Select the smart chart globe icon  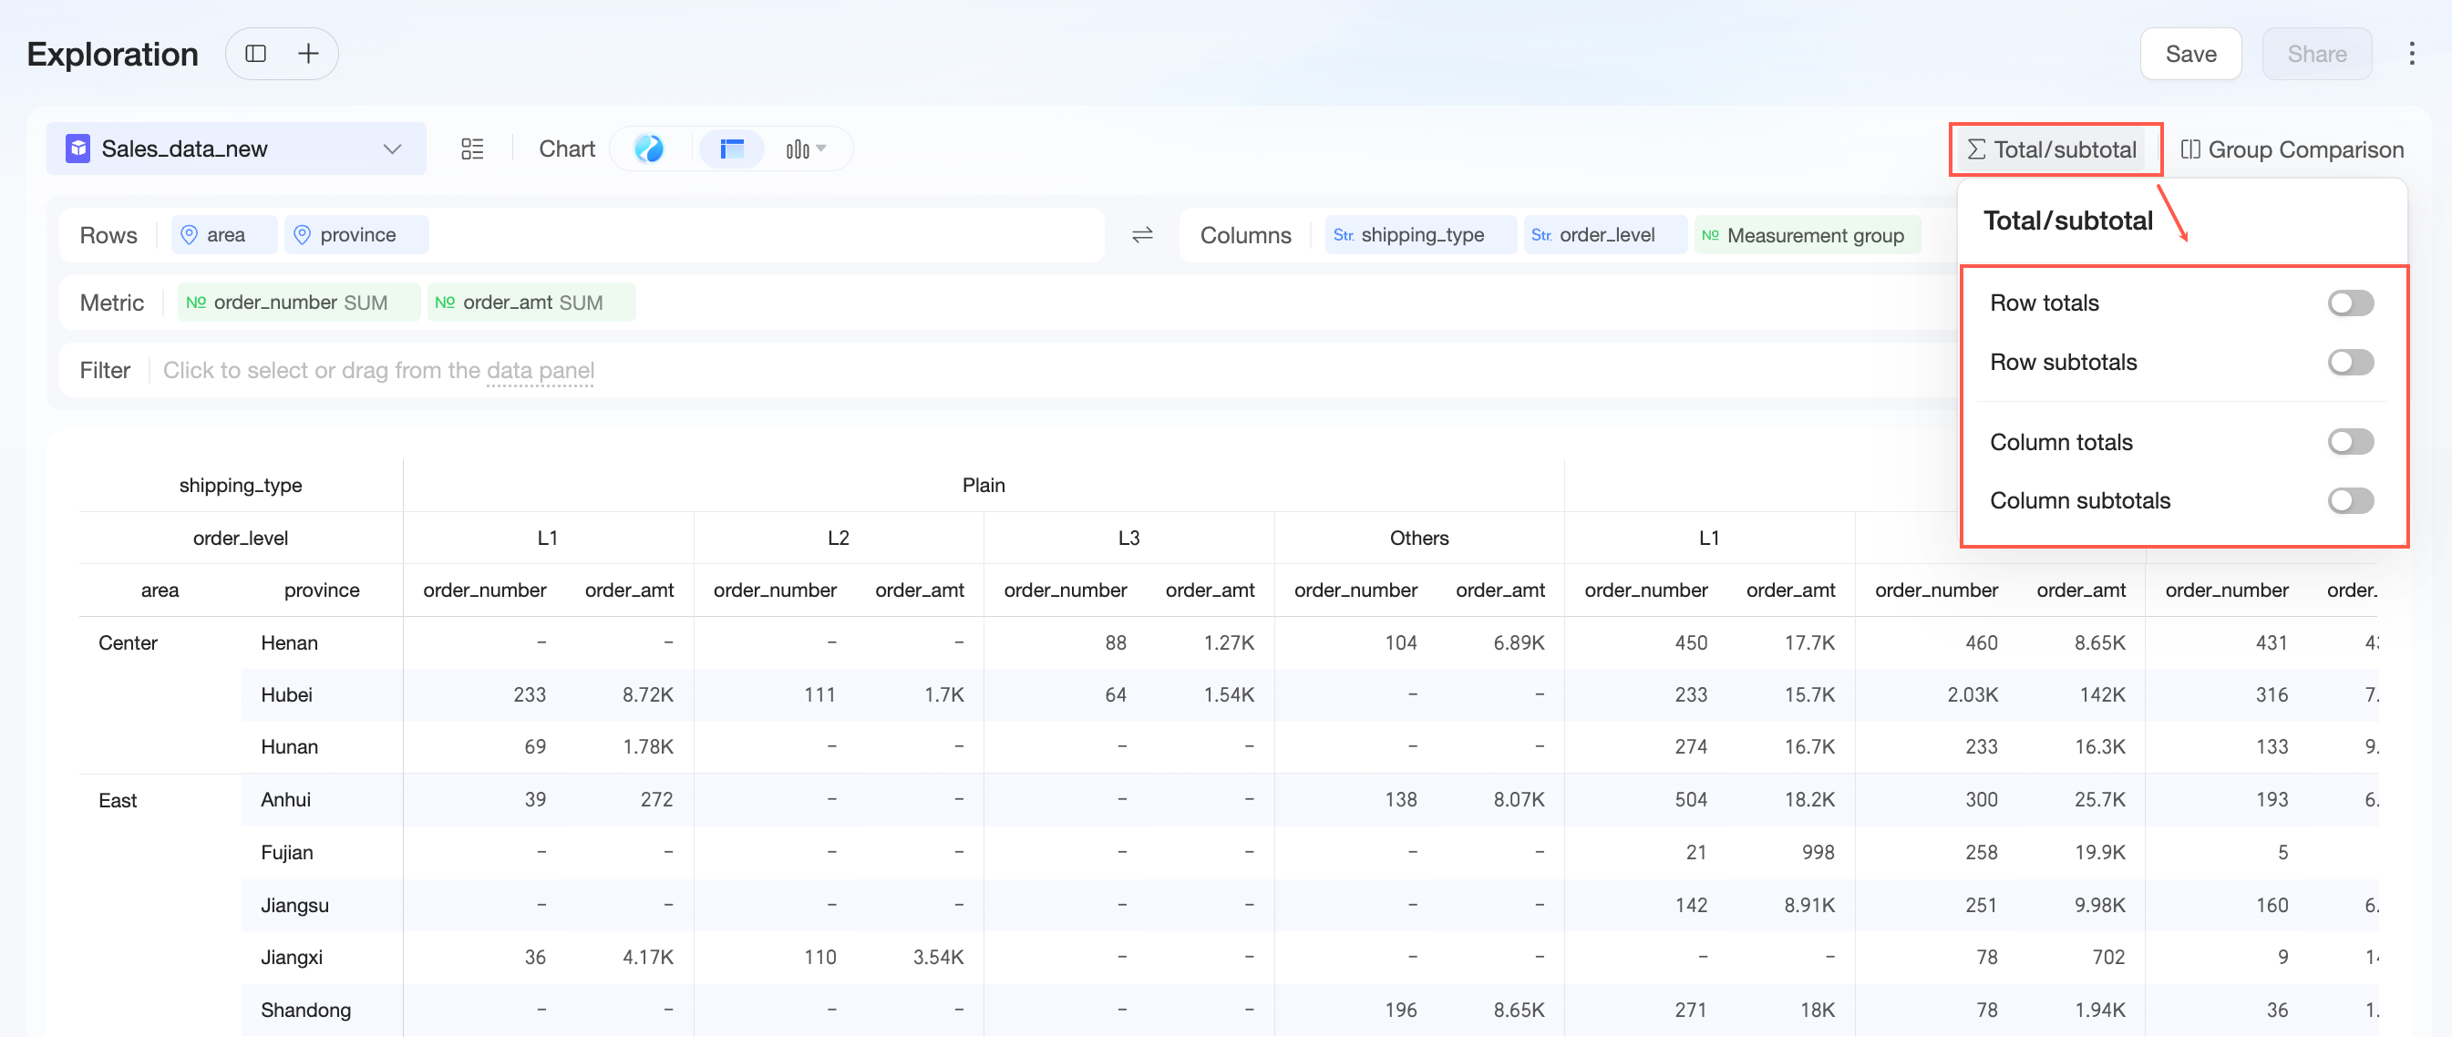[x=649, y=149]
